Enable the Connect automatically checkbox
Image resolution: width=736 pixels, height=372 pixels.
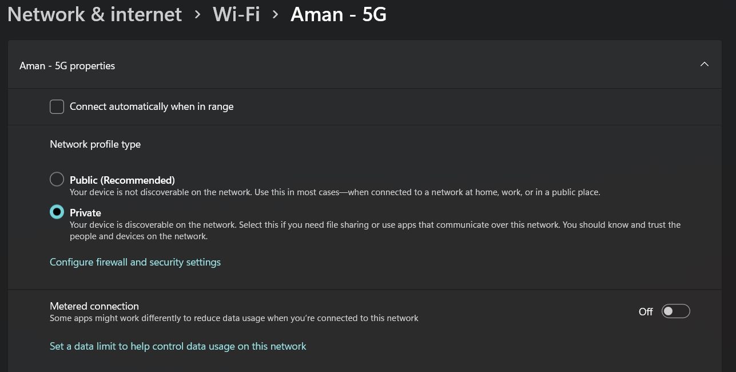click(x=57, y=106)
